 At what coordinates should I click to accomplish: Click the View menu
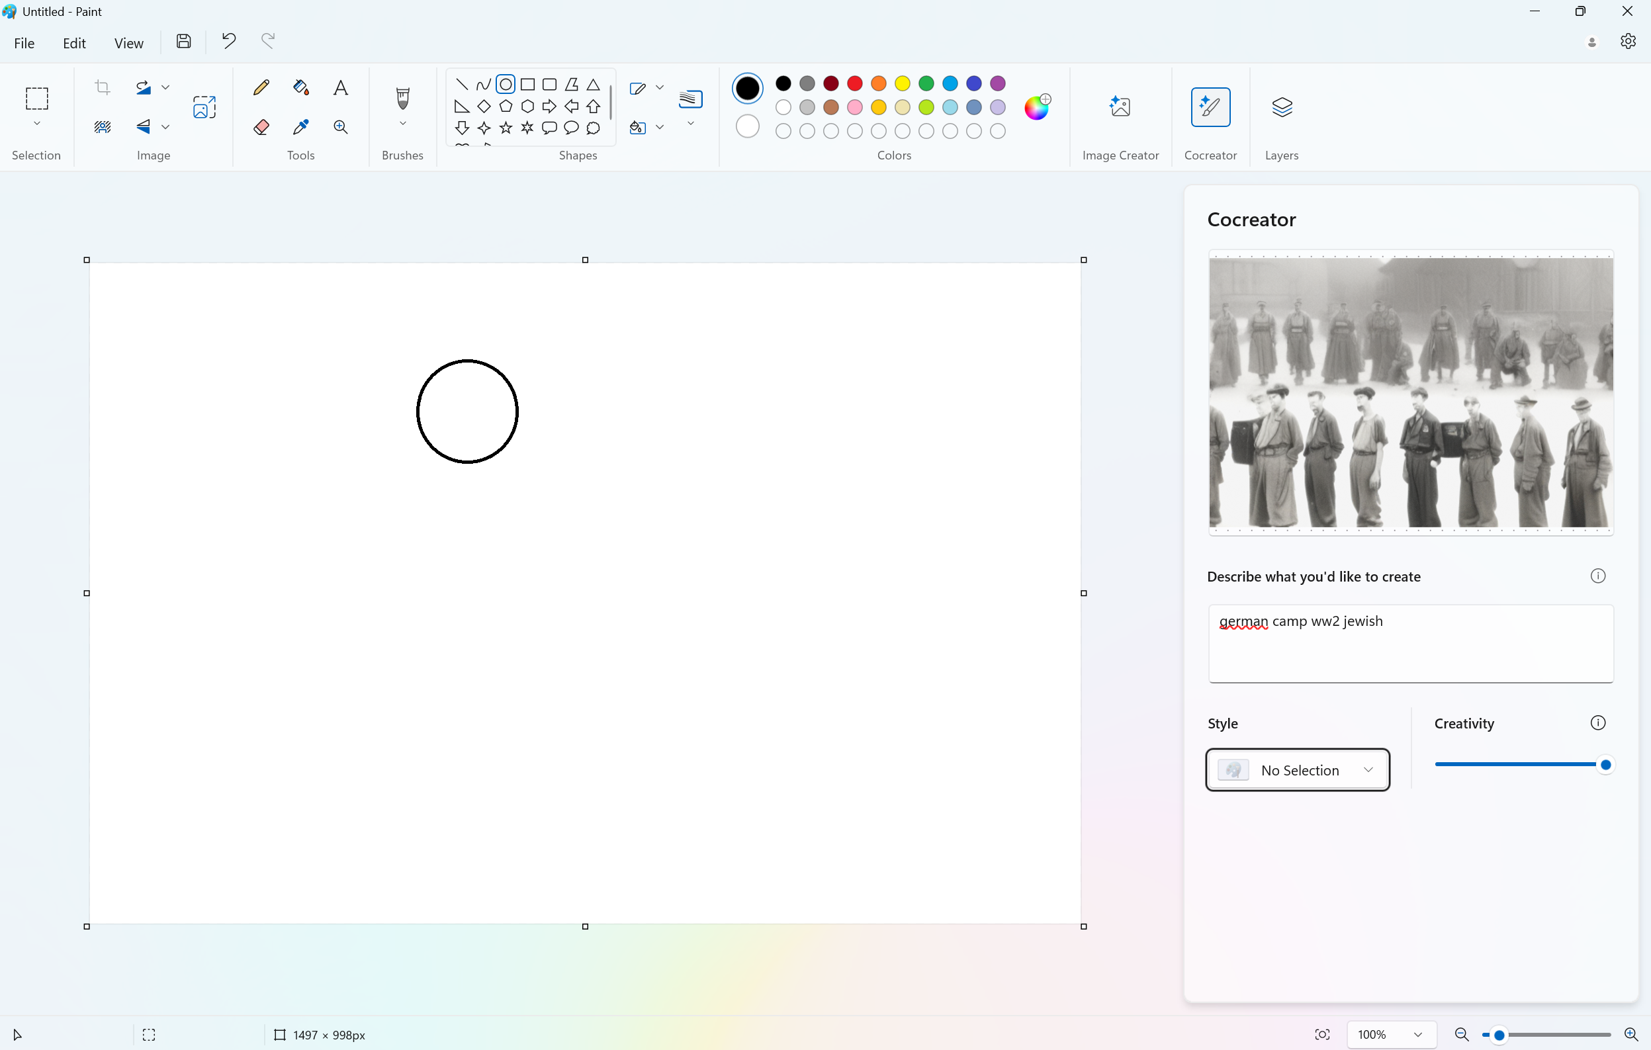(x=128, y=41)
